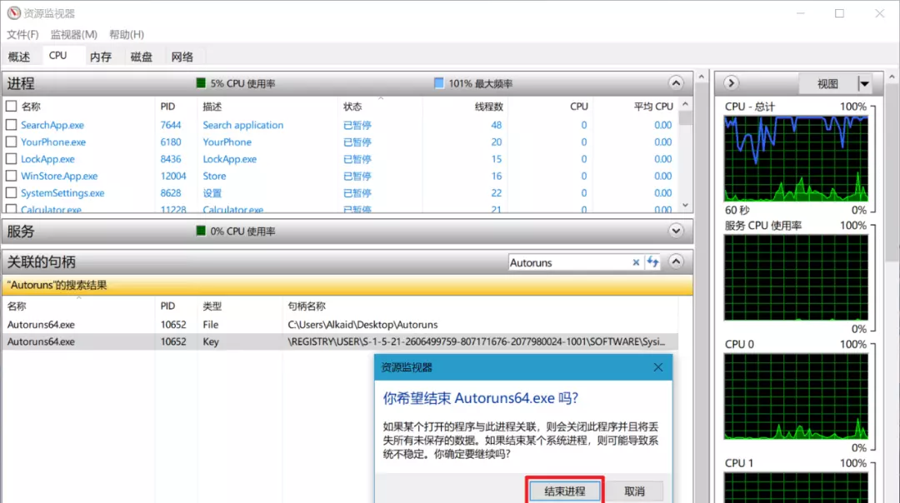Open the 监视器(M) menu

73,34
